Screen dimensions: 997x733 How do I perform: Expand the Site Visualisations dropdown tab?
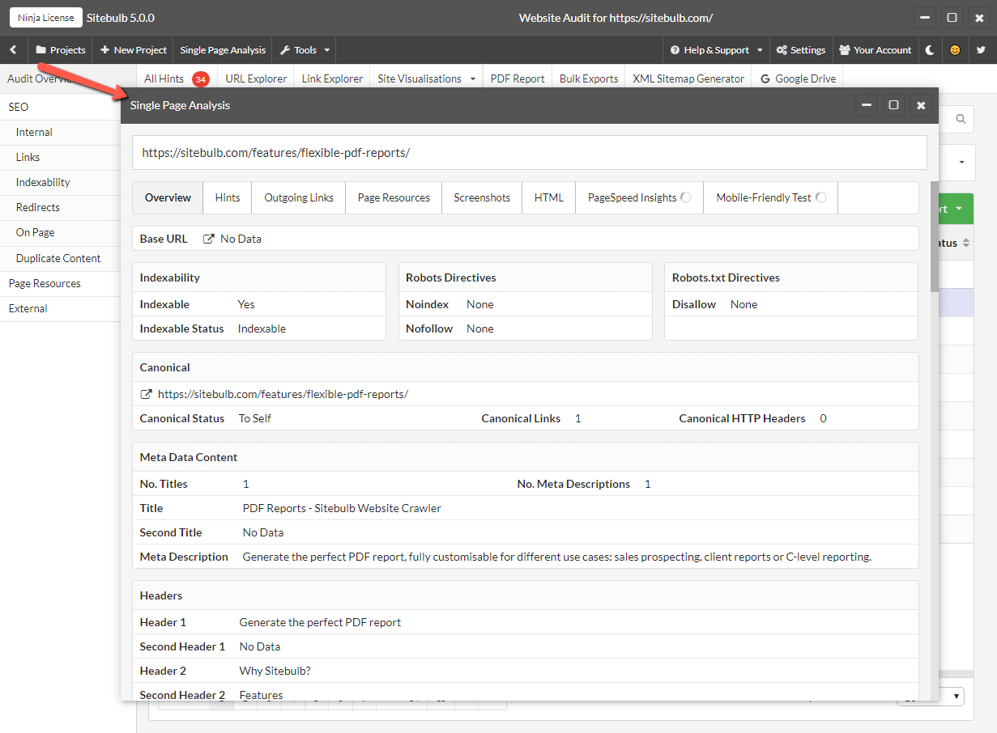(x=427, y=78)
